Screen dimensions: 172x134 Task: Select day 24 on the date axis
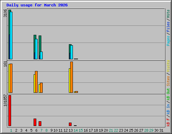(x=126, y=130)
